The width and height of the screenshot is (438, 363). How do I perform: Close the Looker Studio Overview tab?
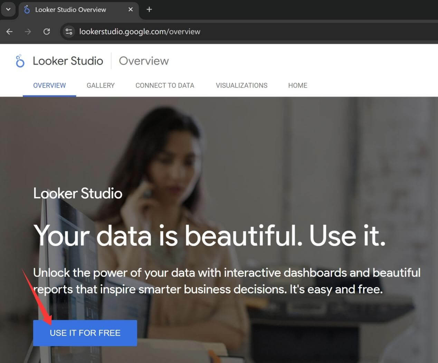tap(131, 10)
